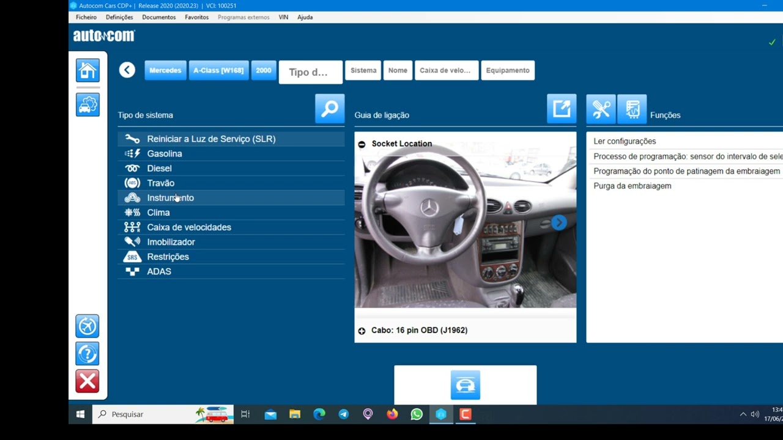Viewport: 783px width, 440px height.
Task: Select the Tipo d... step tab
Action: 311,72
